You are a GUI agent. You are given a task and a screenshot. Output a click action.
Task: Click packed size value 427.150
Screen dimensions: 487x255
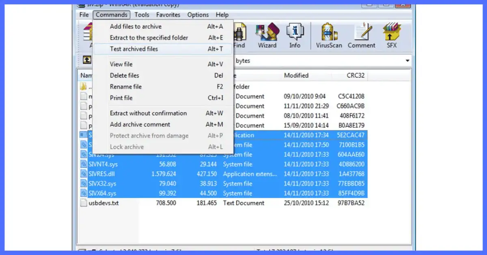click(x=206, y=174)
